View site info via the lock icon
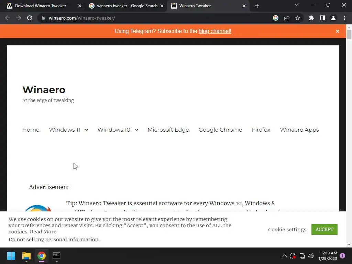This screenshot has width=352, height=264. click(43, 18)
